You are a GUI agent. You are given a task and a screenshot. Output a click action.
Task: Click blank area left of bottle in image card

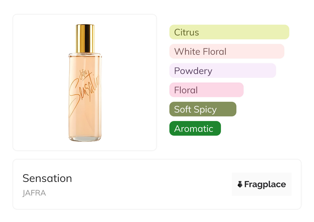coord(39,82)
